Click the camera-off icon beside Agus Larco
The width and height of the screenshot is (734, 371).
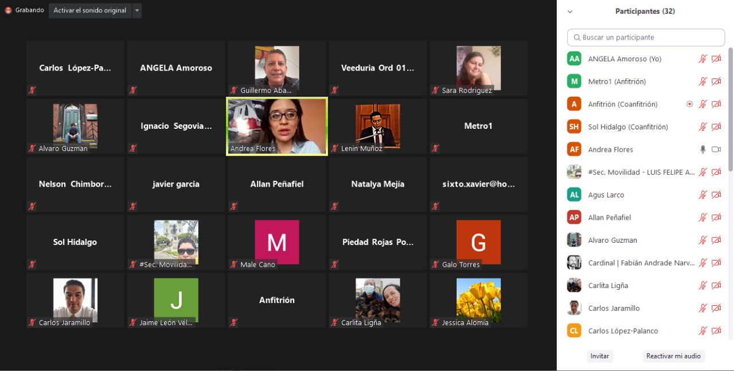[x=716, y=195]
